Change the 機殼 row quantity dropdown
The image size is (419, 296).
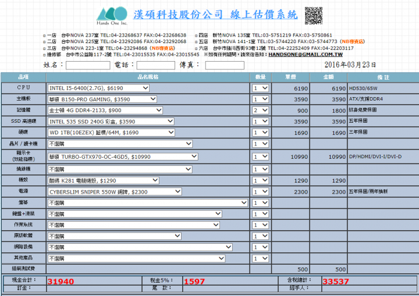click(x=260, y=181)
